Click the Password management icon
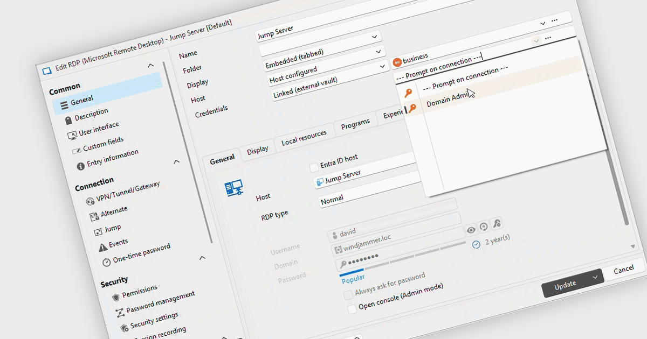Screen dimensions: 647x339 click(120, 313)
